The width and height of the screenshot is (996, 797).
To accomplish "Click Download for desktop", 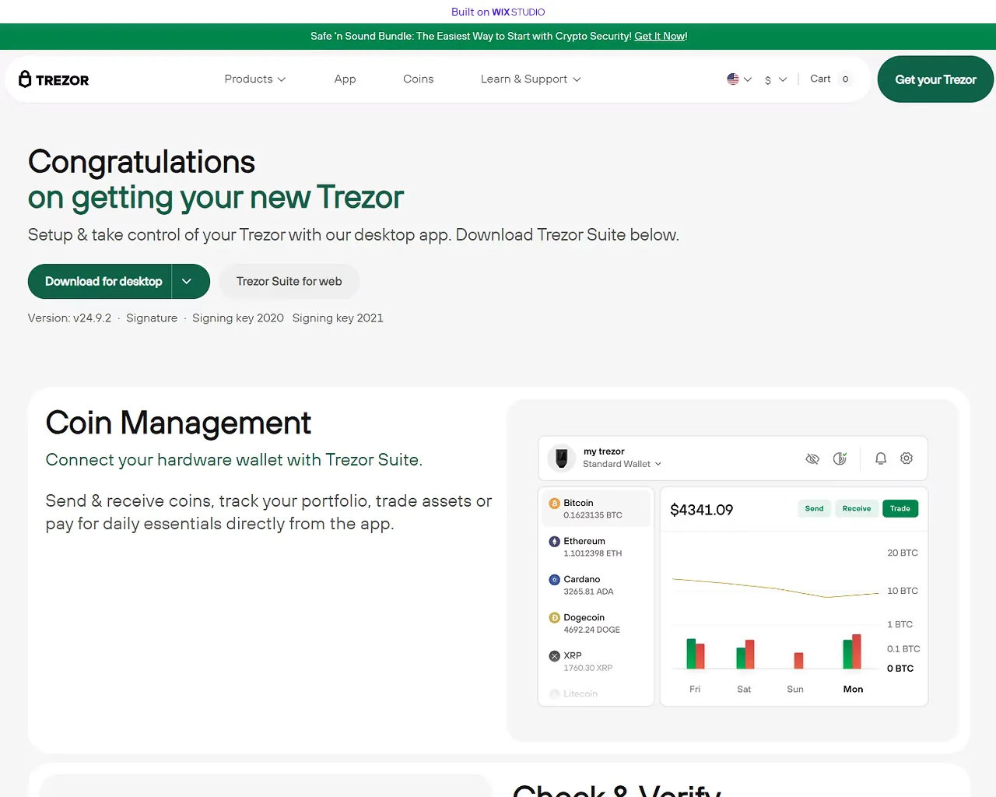I will pyautogui.click(x=103, y=281).
